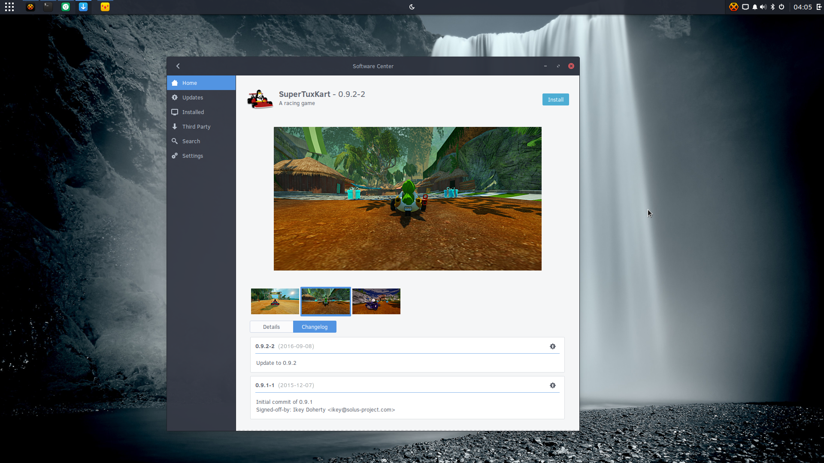Screen dimensions: 824x463
Task: Open the applications grid menu
Action: pyautogui.click(x=9, y=7)
